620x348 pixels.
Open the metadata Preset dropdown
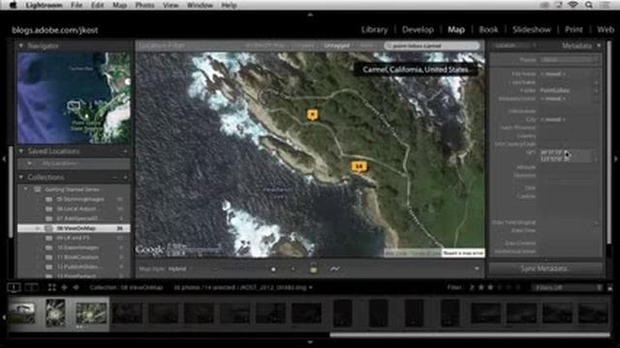[570, 60]
